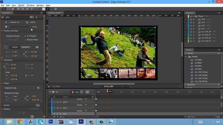Collapse the images folder in Library
Image resolution: width=223 pixels, height=125 pixels.
(x=186, y=57)
